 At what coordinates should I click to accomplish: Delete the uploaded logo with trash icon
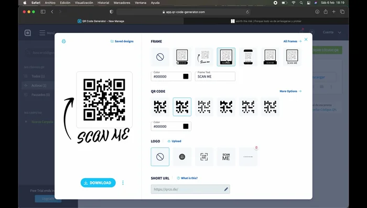point(256,148)
